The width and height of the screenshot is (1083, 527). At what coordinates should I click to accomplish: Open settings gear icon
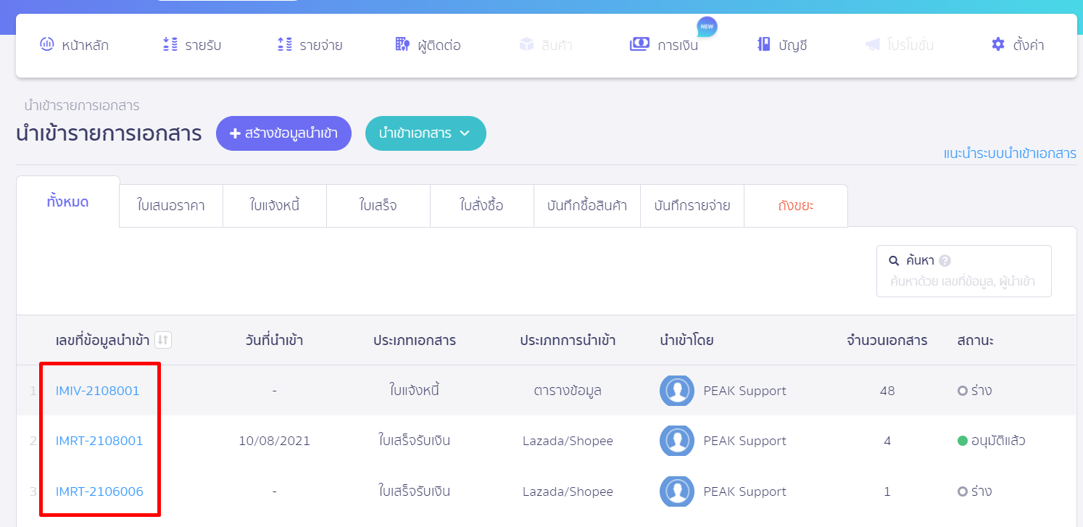tap(998, 45)
